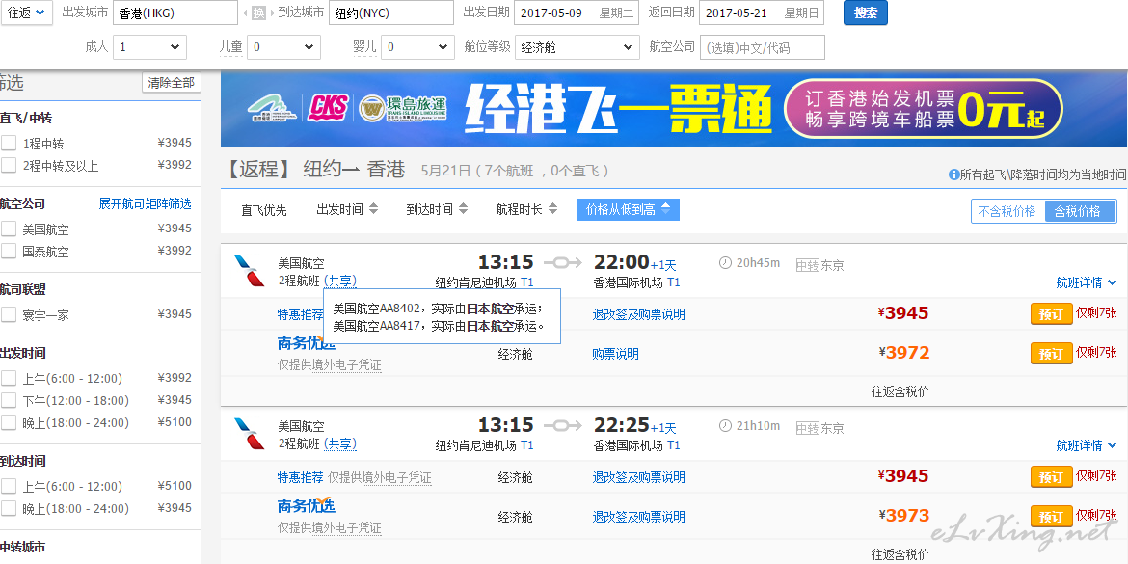Viewport: 1128px width, 564px height.
Task: Open 退改签及购票说明 for the ¥3945 22:25 flight fare
Action: pyautogui.click(x=639, y=477)
